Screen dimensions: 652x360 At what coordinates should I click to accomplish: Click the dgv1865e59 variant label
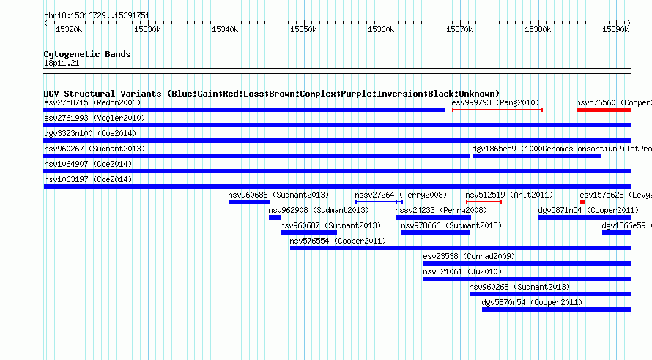[x=562, y=149]
